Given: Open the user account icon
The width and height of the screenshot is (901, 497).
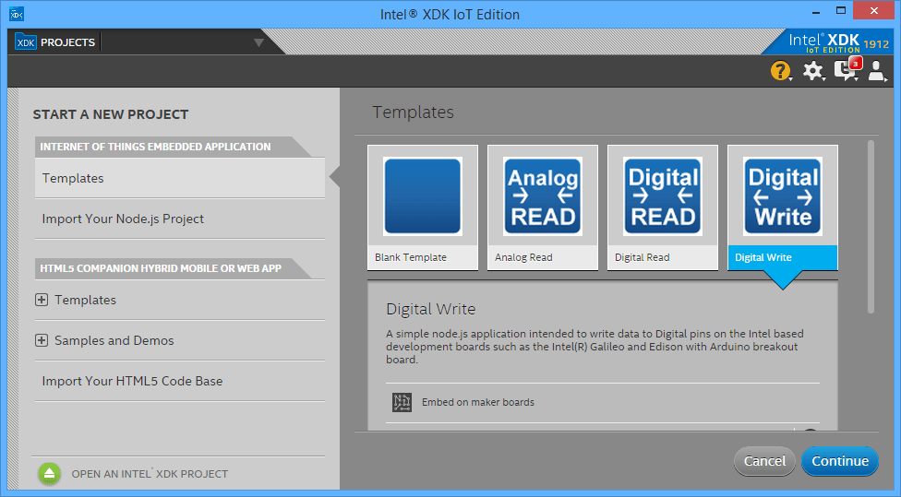Looking at the screenshot, I should [877, 71].
